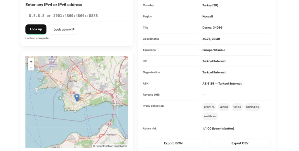The height and width of the screenshot is (151, 299).
Task: Click the tor: no badge
Action: 237,107
